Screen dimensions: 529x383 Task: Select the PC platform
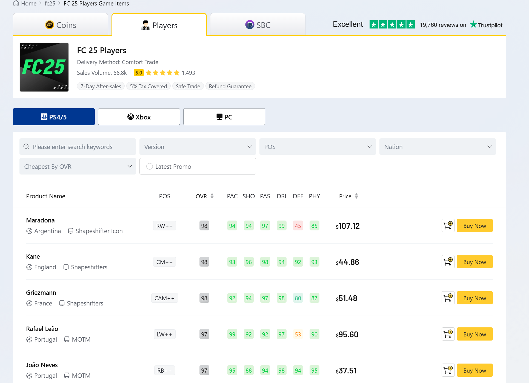click(x=224, y=117)
